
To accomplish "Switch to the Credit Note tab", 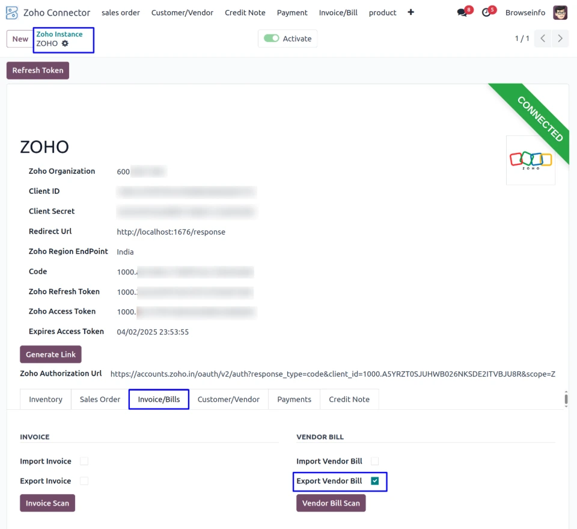I will coord(349,400).
